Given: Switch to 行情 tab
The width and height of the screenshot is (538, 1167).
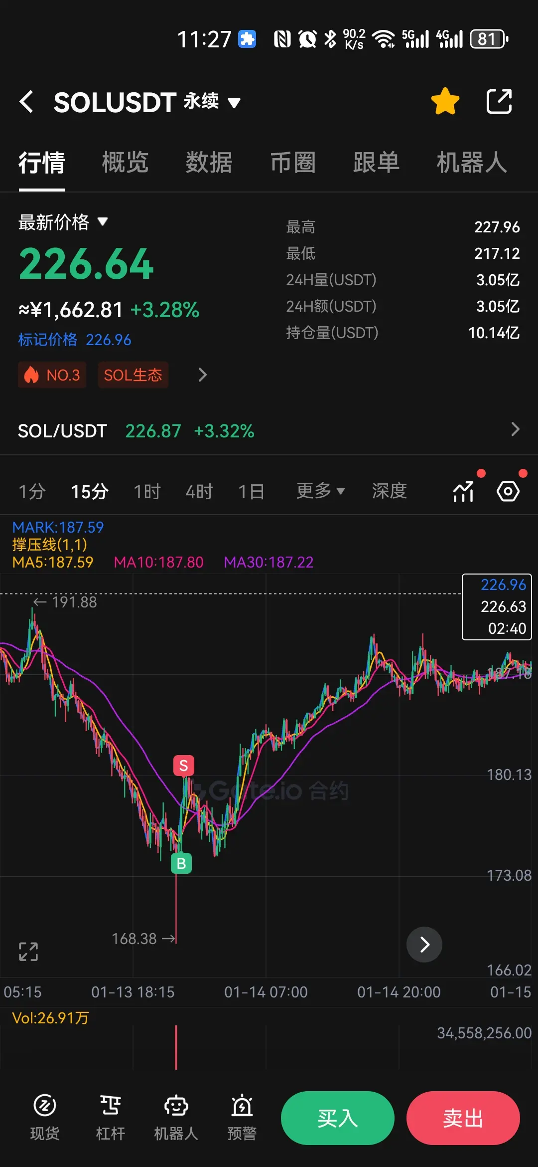Looking at the screenshot, I should coord(42,163).
